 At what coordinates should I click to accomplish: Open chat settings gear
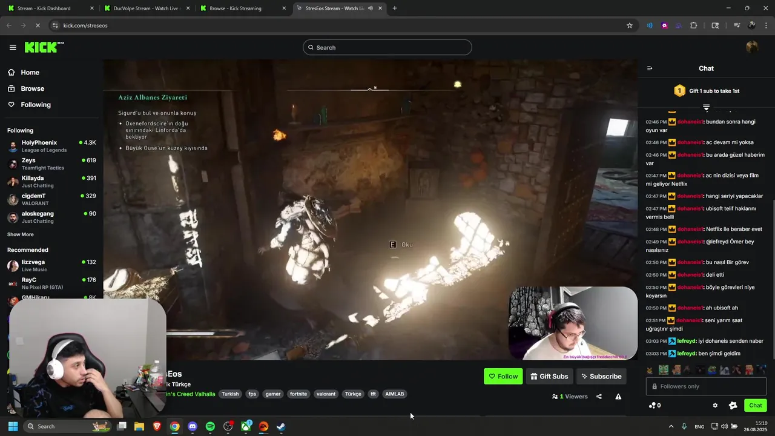[715, 406]
